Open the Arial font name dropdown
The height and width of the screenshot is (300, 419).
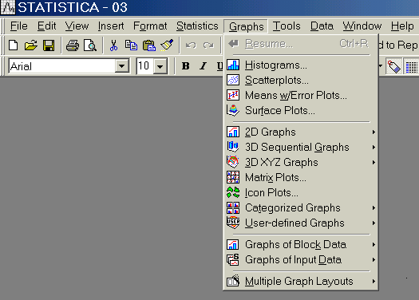[121, 65]
